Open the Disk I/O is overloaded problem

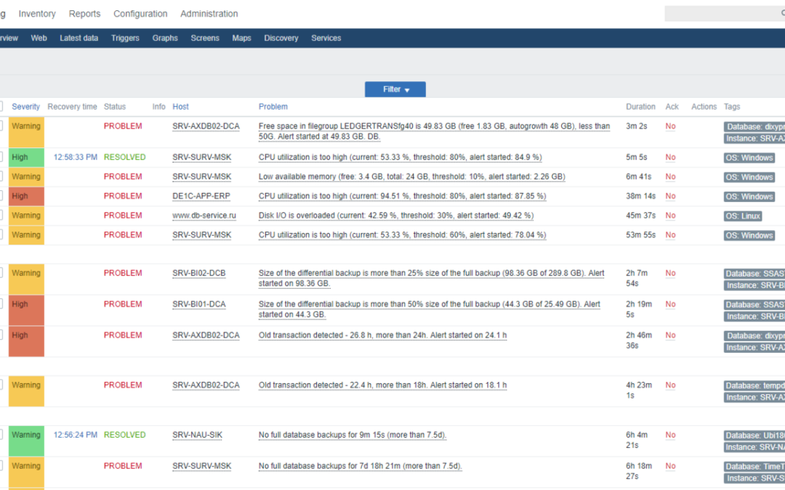tap(395, 216)
